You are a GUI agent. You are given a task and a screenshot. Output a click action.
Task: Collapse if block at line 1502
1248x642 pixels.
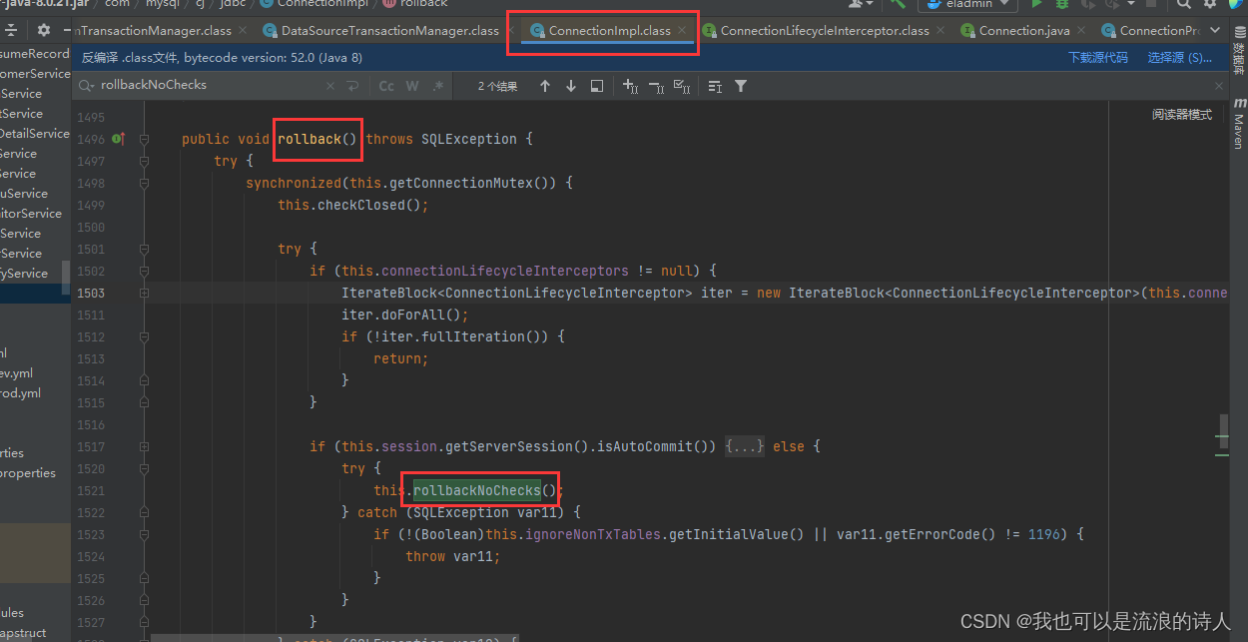[145, 271]
